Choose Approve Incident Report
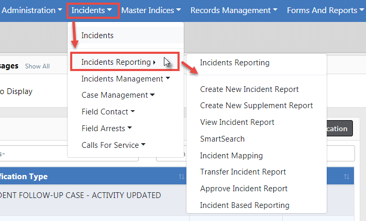The height and width of the screenshot is (221, 366). click(245, 189)
